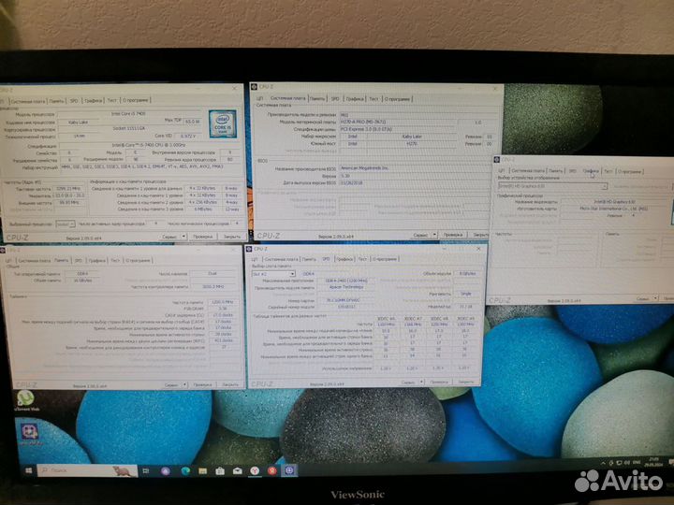This screenshot has height=505, width=674.
Task: Open the Тест tab in the SPD window
Action: pyautogui.click(x=362, y=259)
